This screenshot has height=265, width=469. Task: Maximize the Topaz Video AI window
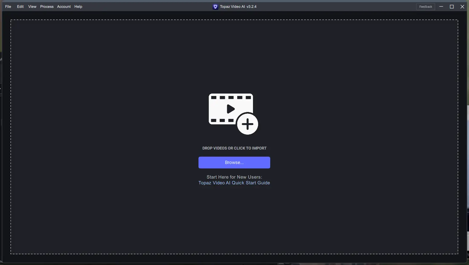(452, 7)
